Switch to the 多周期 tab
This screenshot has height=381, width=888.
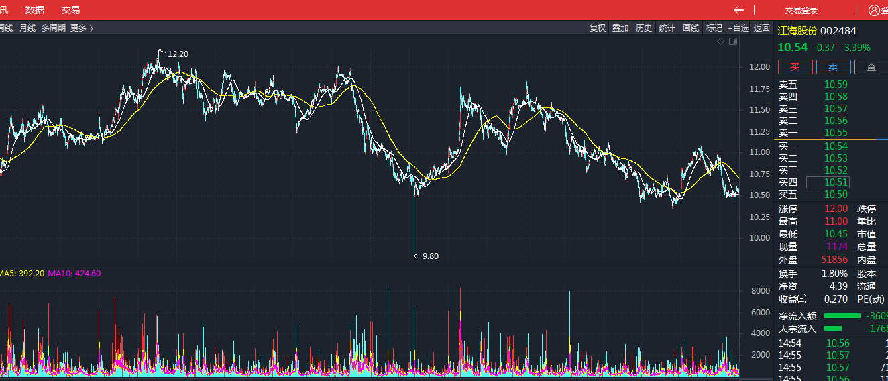pos(54,28)
